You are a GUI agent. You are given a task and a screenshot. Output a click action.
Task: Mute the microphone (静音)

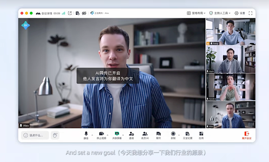pyautogui.click(x=86, y=135)
